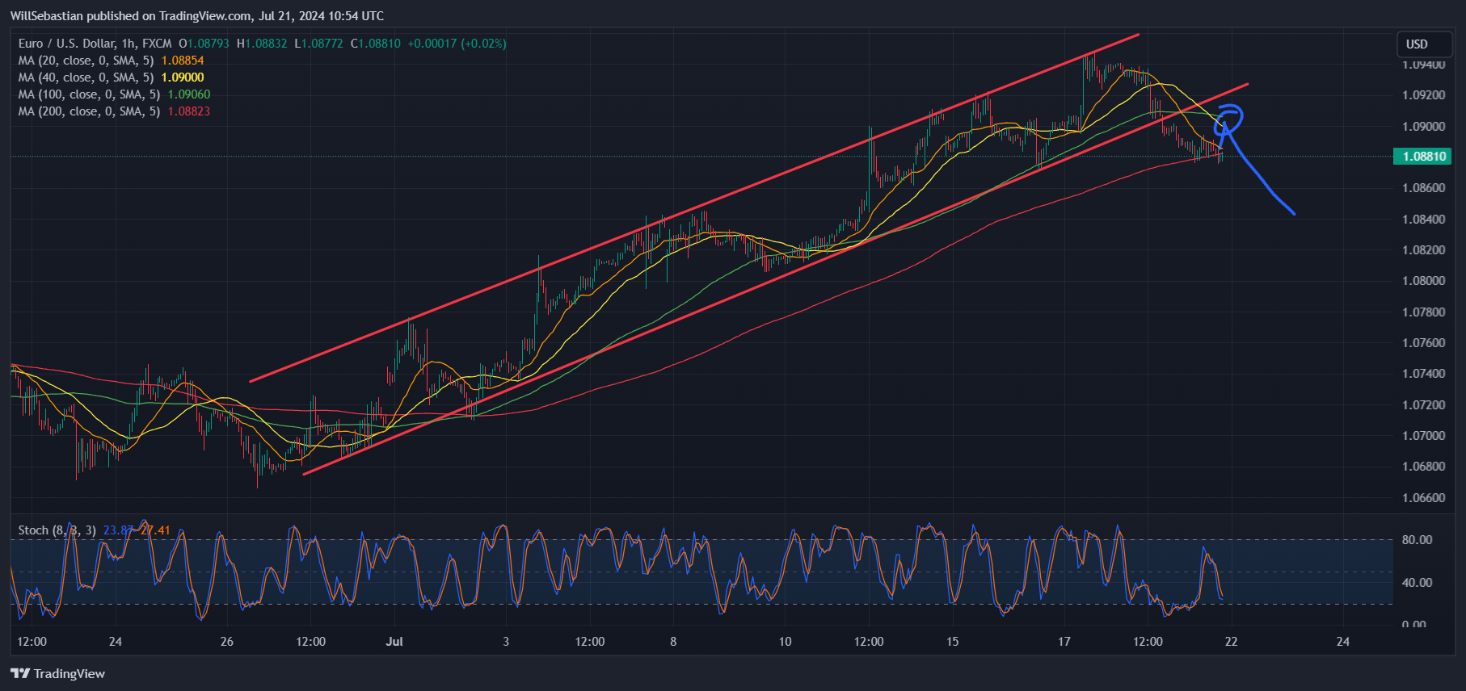Click the 1.07400 price axis label

pos(1423,374)
